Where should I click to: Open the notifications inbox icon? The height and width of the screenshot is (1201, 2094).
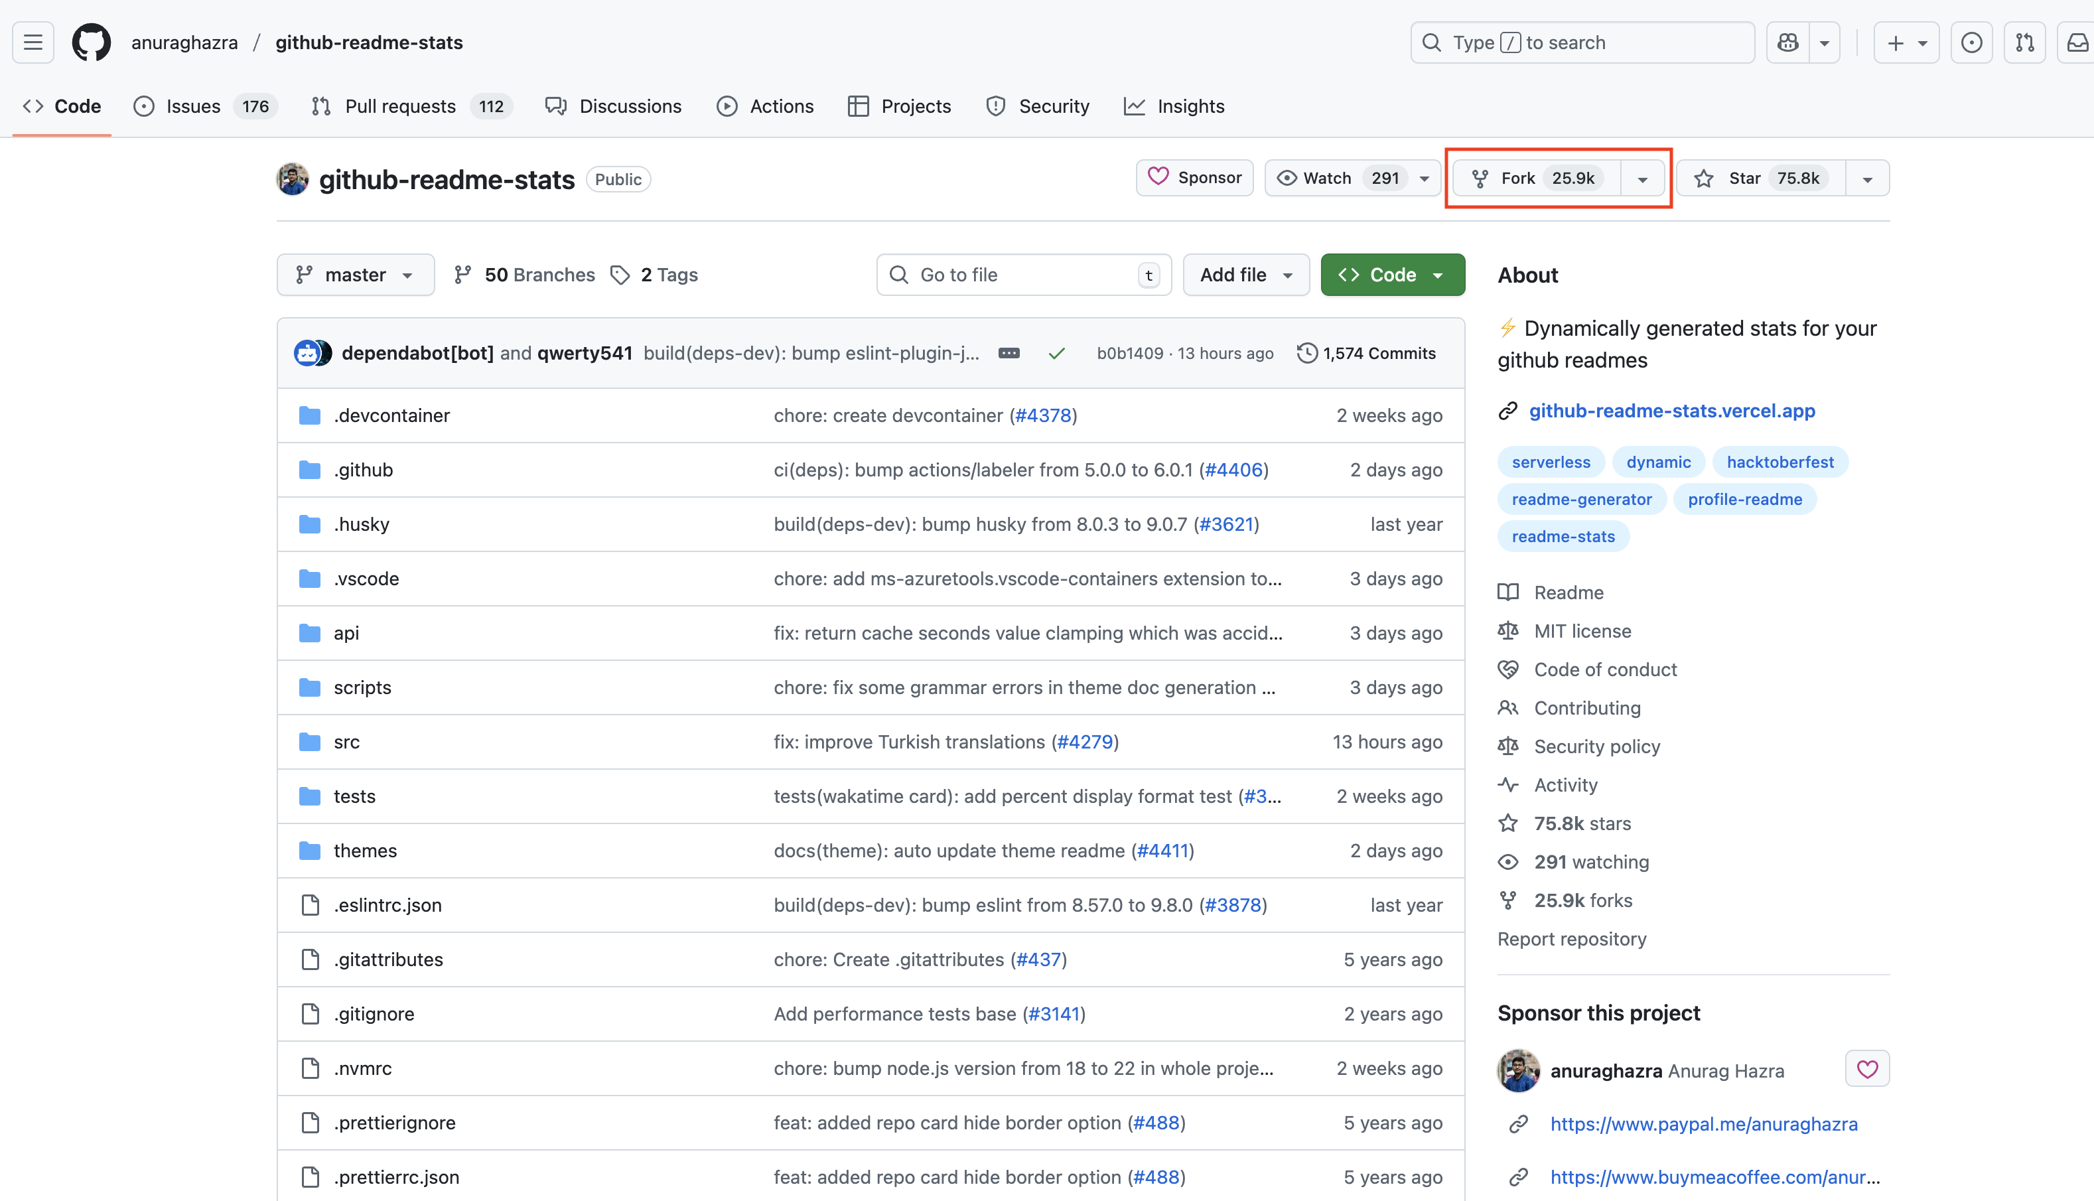(2077, 42)
